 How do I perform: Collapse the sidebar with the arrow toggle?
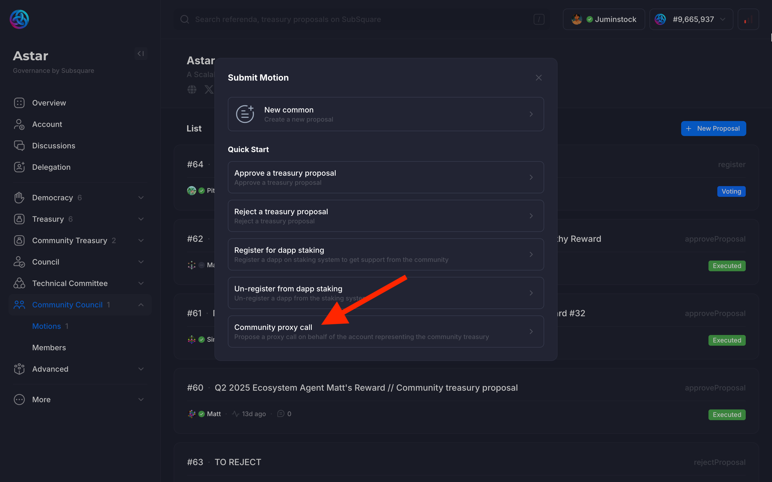[140, 53]
